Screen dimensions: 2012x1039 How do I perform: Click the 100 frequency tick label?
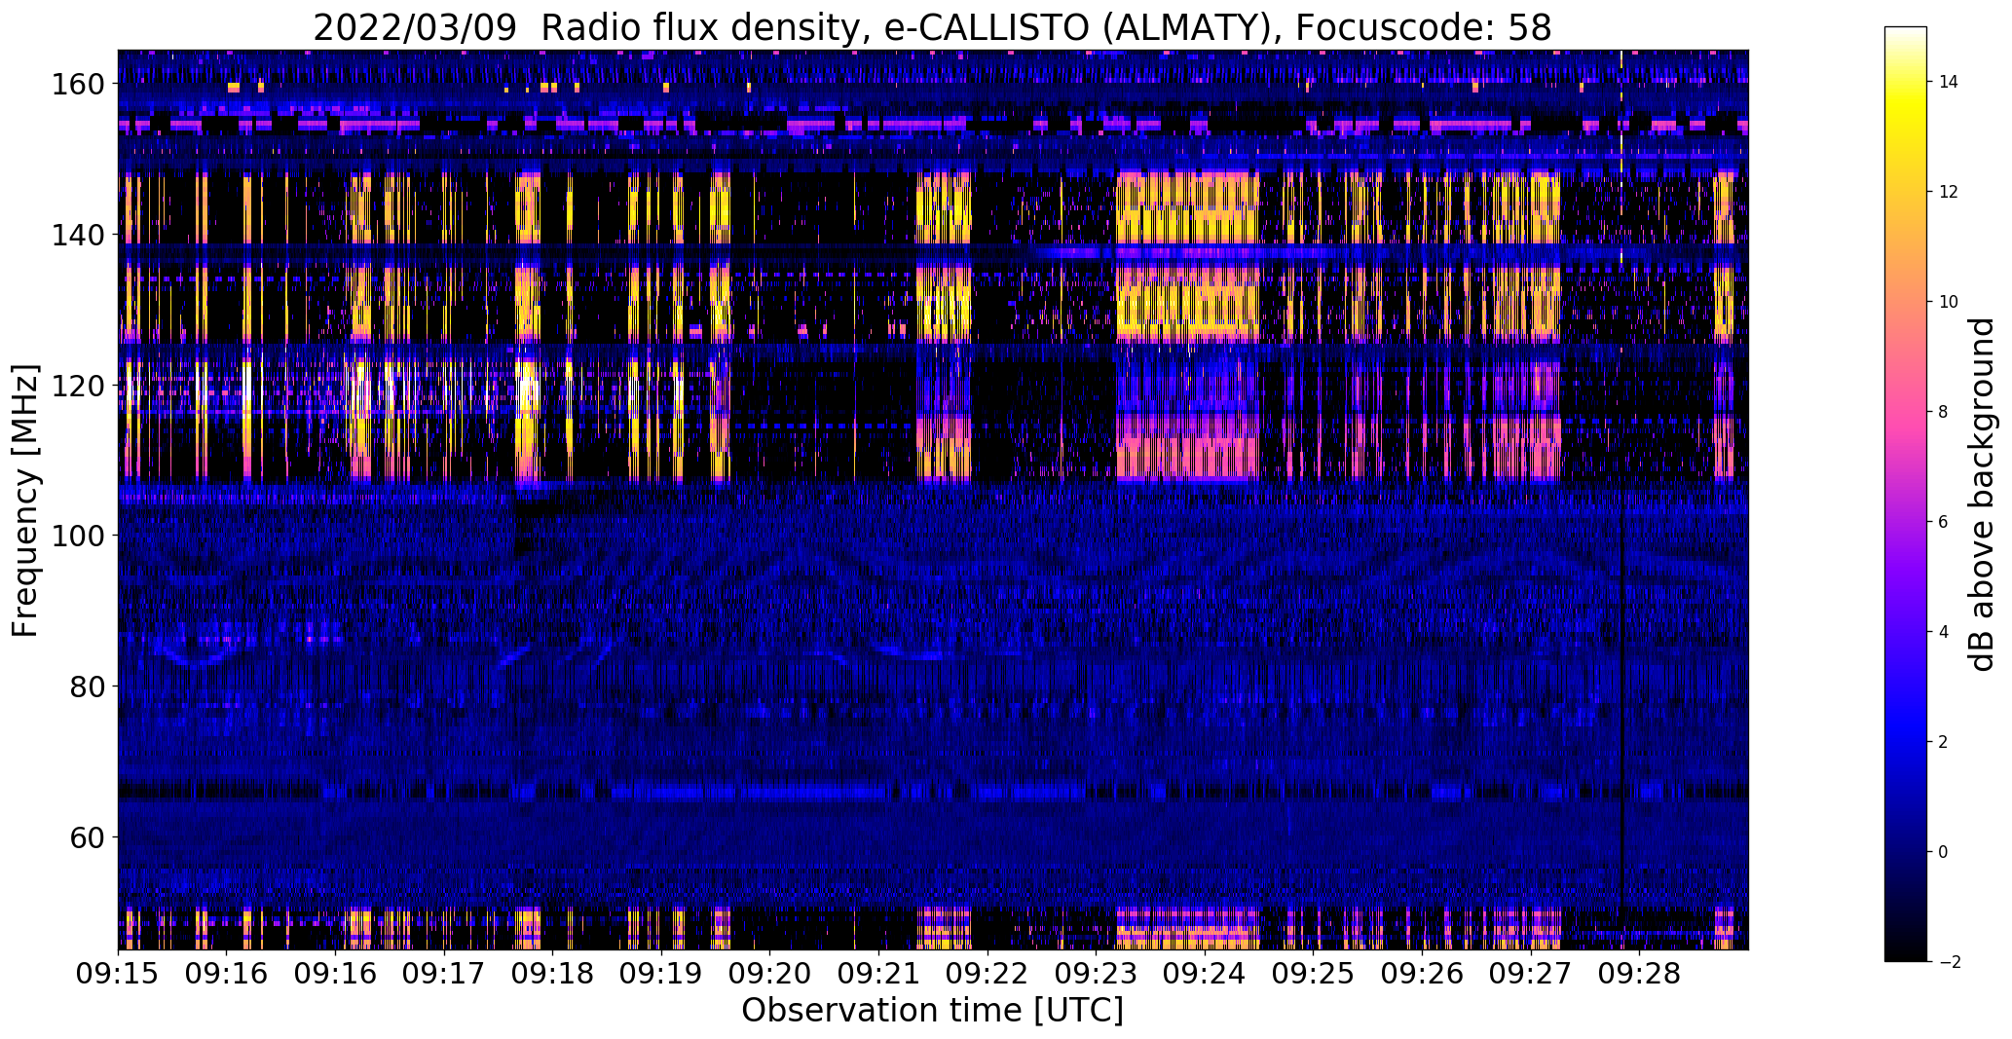click(x=77, y=536)
